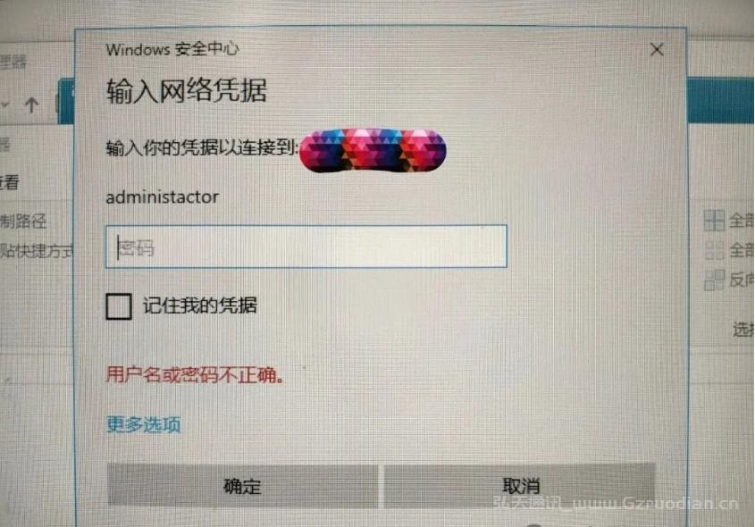
Task: Click the 反向 invert selection label
Action: pyautogui.click(x=742, y=280)
